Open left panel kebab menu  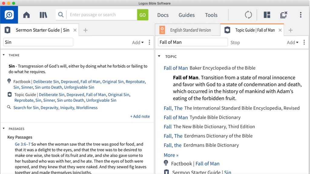150,42
